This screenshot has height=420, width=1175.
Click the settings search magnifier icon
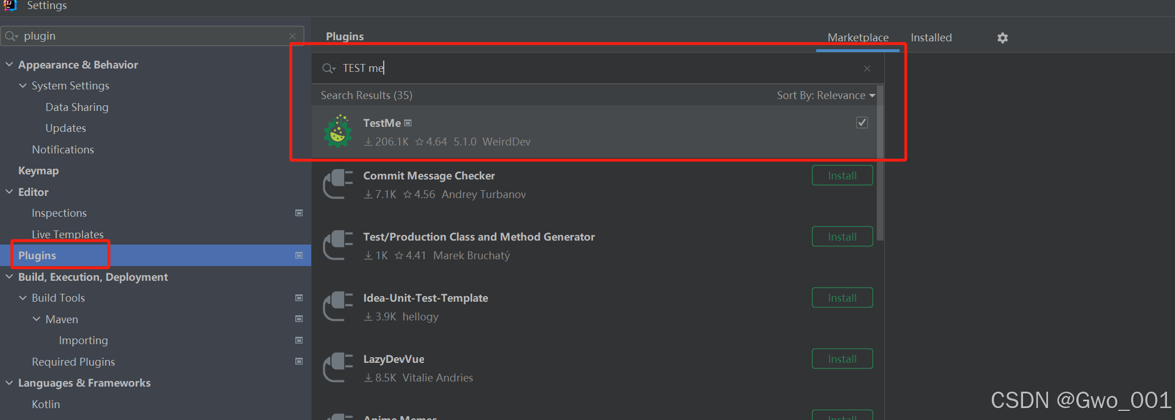11,36
